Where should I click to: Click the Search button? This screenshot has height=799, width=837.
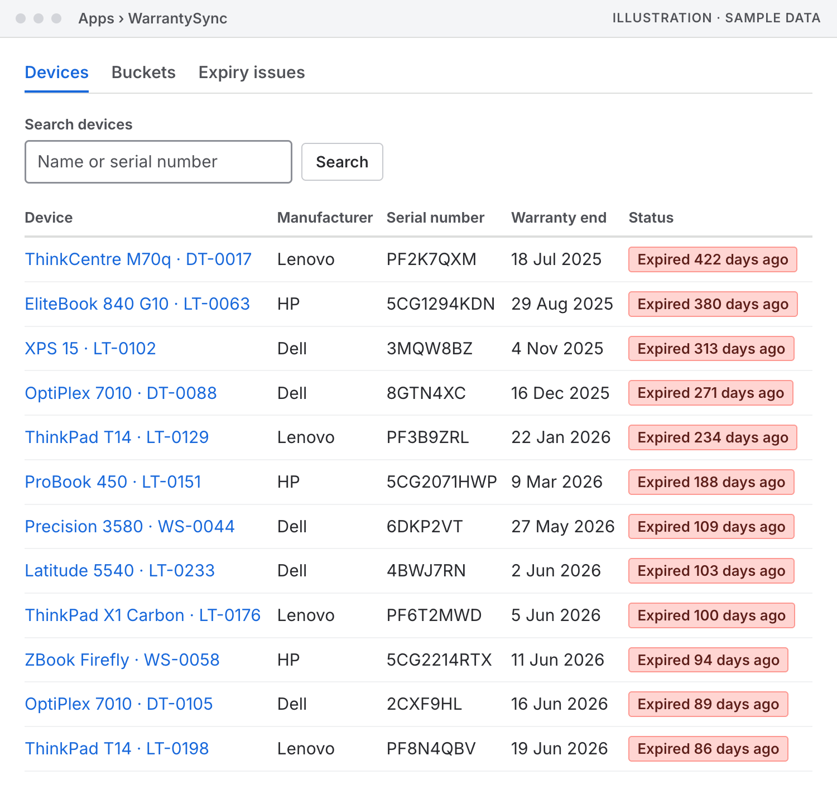pos(342,162)
